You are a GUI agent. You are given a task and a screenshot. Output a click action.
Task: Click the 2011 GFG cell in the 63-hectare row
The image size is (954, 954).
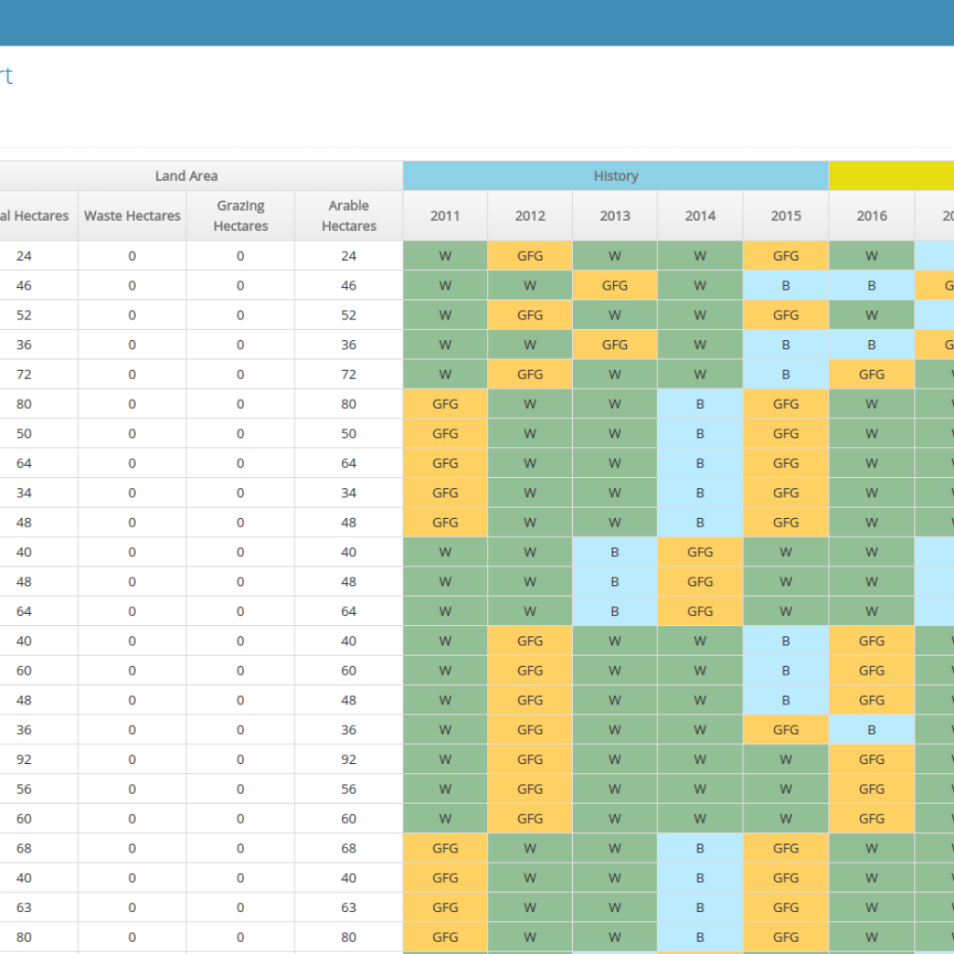(444, 907)
